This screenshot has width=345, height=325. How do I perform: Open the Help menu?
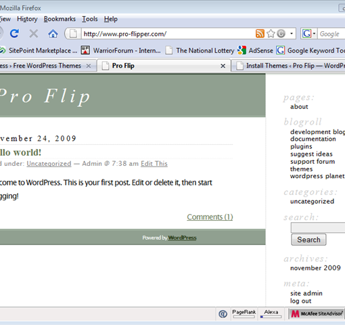[x=111, y=19]
